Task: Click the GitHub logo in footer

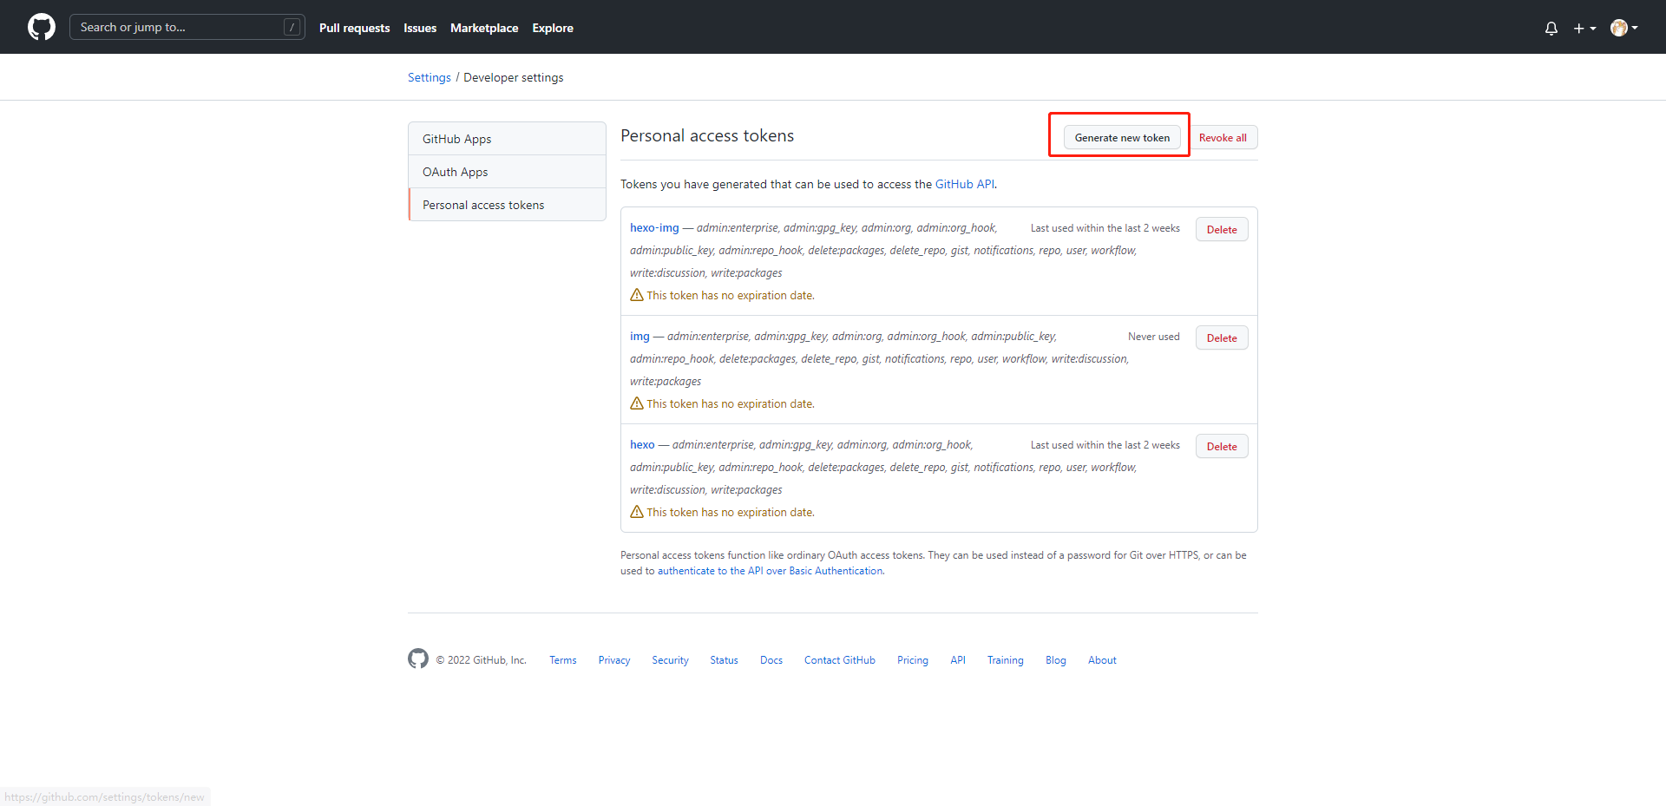Action: click(x=418, y=659)
